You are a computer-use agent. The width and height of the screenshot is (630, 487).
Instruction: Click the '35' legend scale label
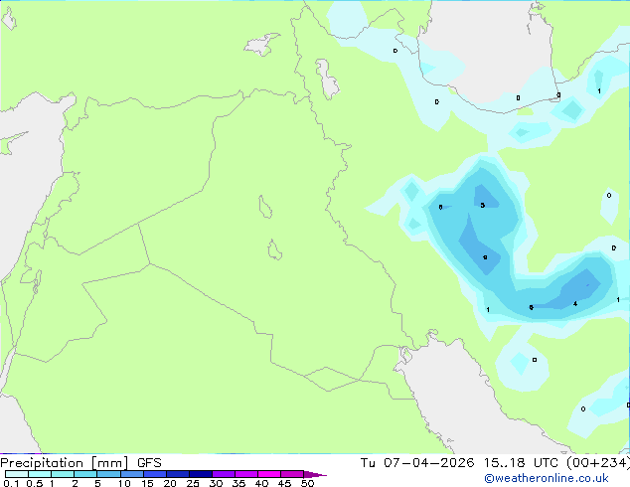tap(238, 483)
